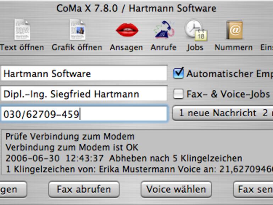Image resolution: width=273 pixels, height=205 pixels.
Task: Select the Text öffnen toolbar label
Action: (x=22, y=48)
